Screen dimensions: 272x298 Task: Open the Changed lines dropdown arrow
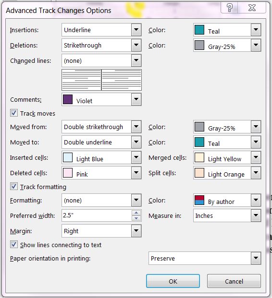click(x=136, y=60)
